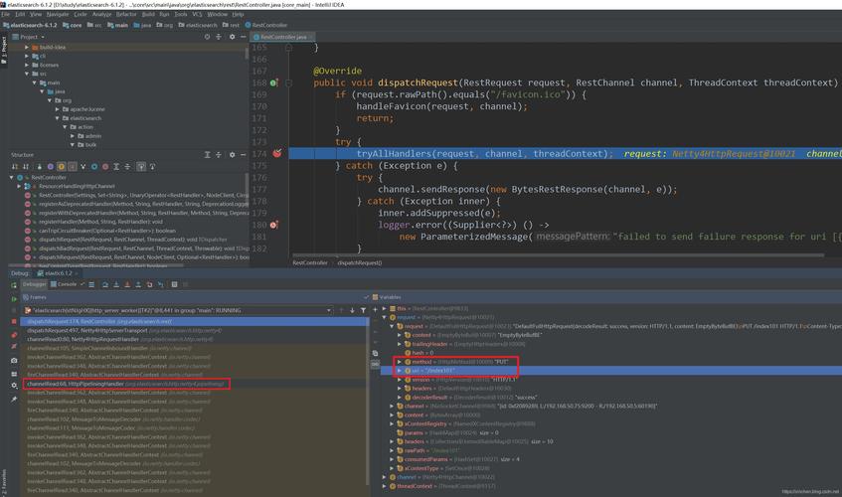Expand the apache.lucene package node

coord(58,109)
